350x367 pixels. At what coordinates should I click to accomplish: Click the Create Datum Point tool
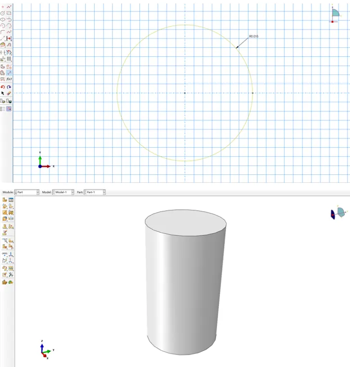click(5, 254)
